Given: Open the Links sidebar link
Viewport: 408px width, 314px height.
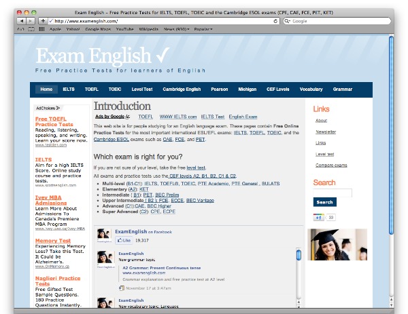Looking at the screenshot, I should click(320, 143).
